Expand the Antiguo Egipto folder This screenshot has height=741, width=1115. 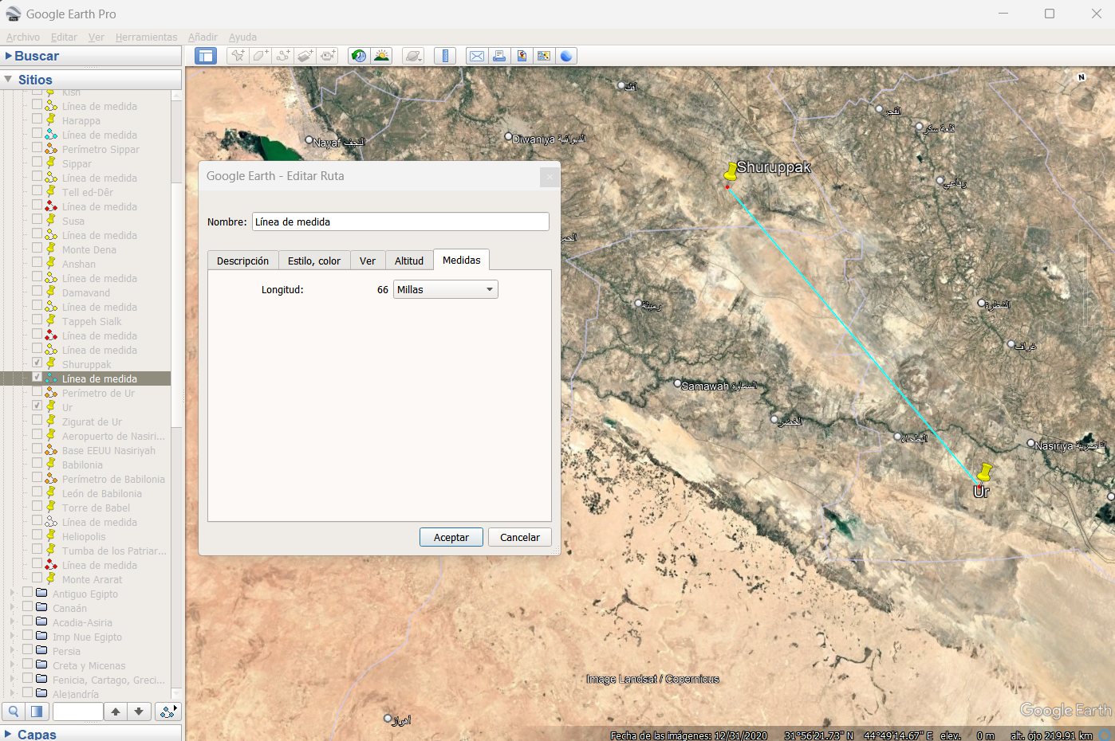[x=12, y=593]
